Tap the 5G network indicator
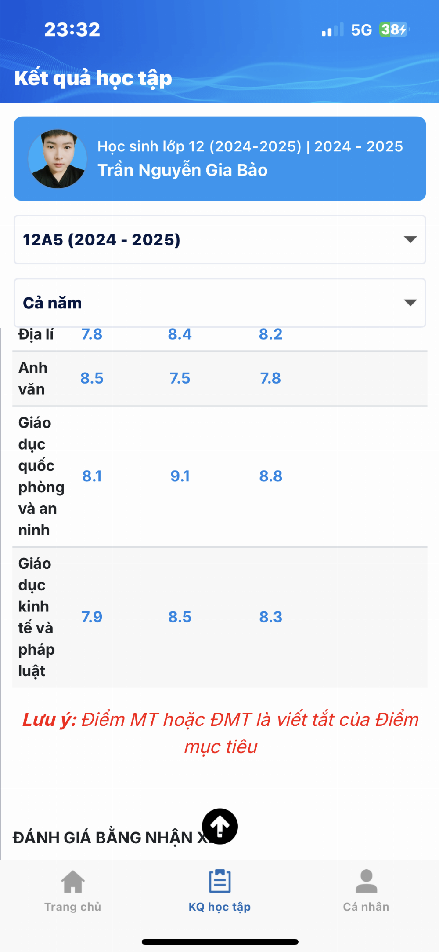 (361, 30)
